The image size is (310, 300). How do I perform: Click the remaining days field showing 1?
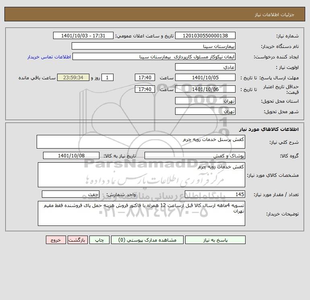tap(107, 78)
